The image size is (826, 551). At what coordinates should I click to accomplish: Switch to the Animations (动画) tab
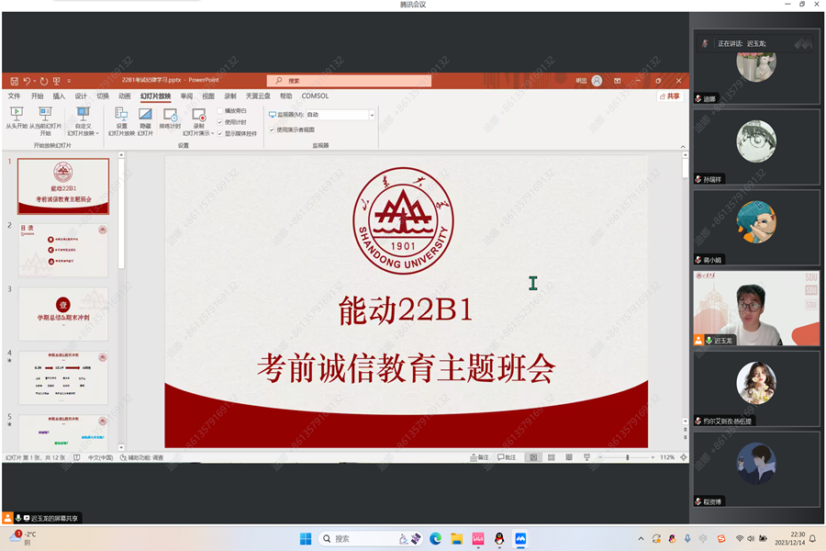[124, 96]
